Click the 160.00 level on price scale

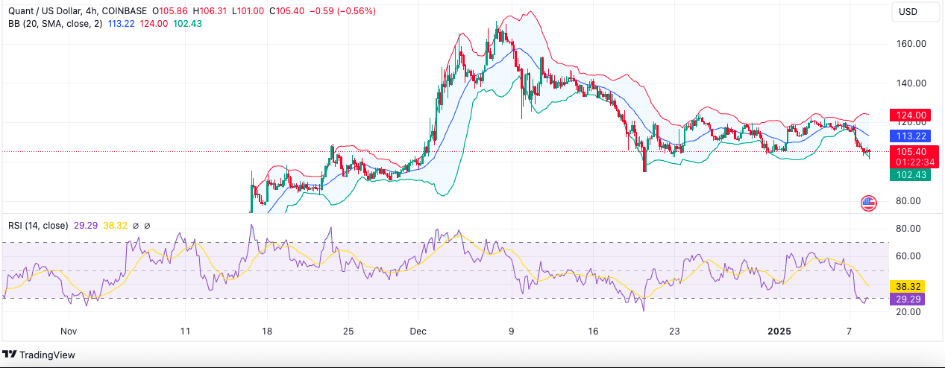point(911,44)
